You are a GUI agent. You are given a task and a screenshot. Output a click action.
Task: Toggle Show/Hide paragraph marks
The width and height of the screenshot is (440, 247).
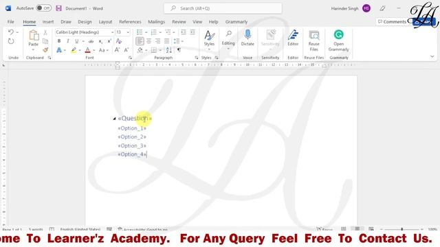pyautogui.click(x=179, y=50)
